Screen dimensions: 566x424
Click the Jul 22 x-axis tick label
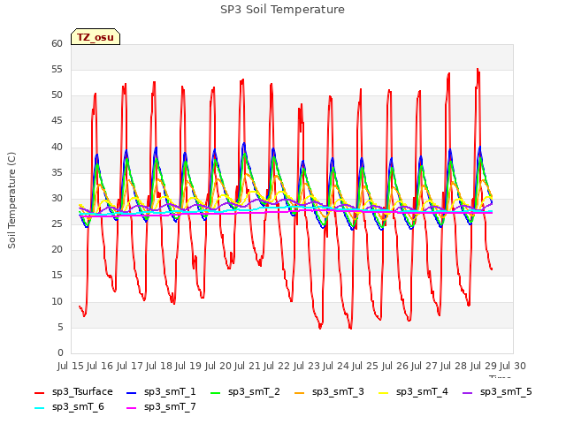coord(277,366)
